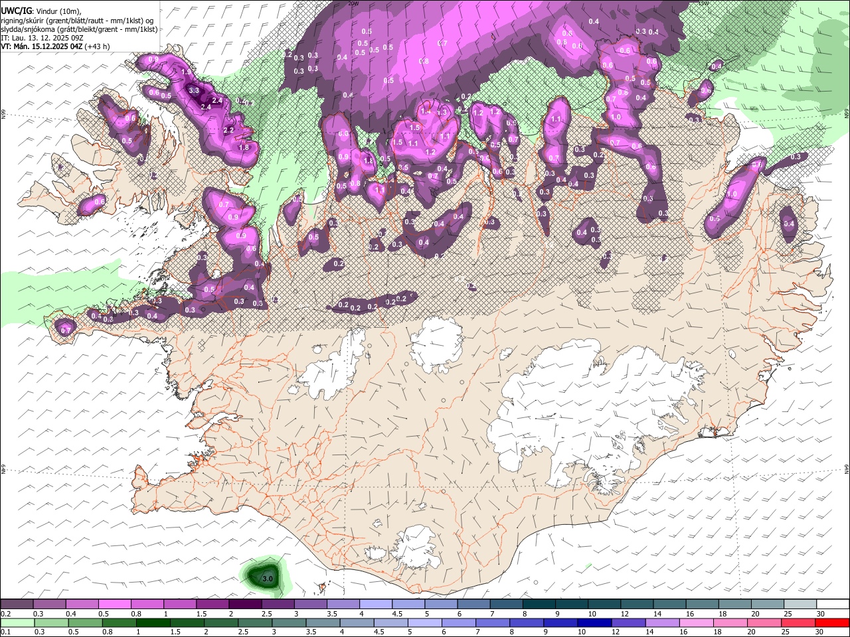Click the 1.9 snowfall value in the Westfjords
Viewport: 850px width, 637px height.
[186, 72]
